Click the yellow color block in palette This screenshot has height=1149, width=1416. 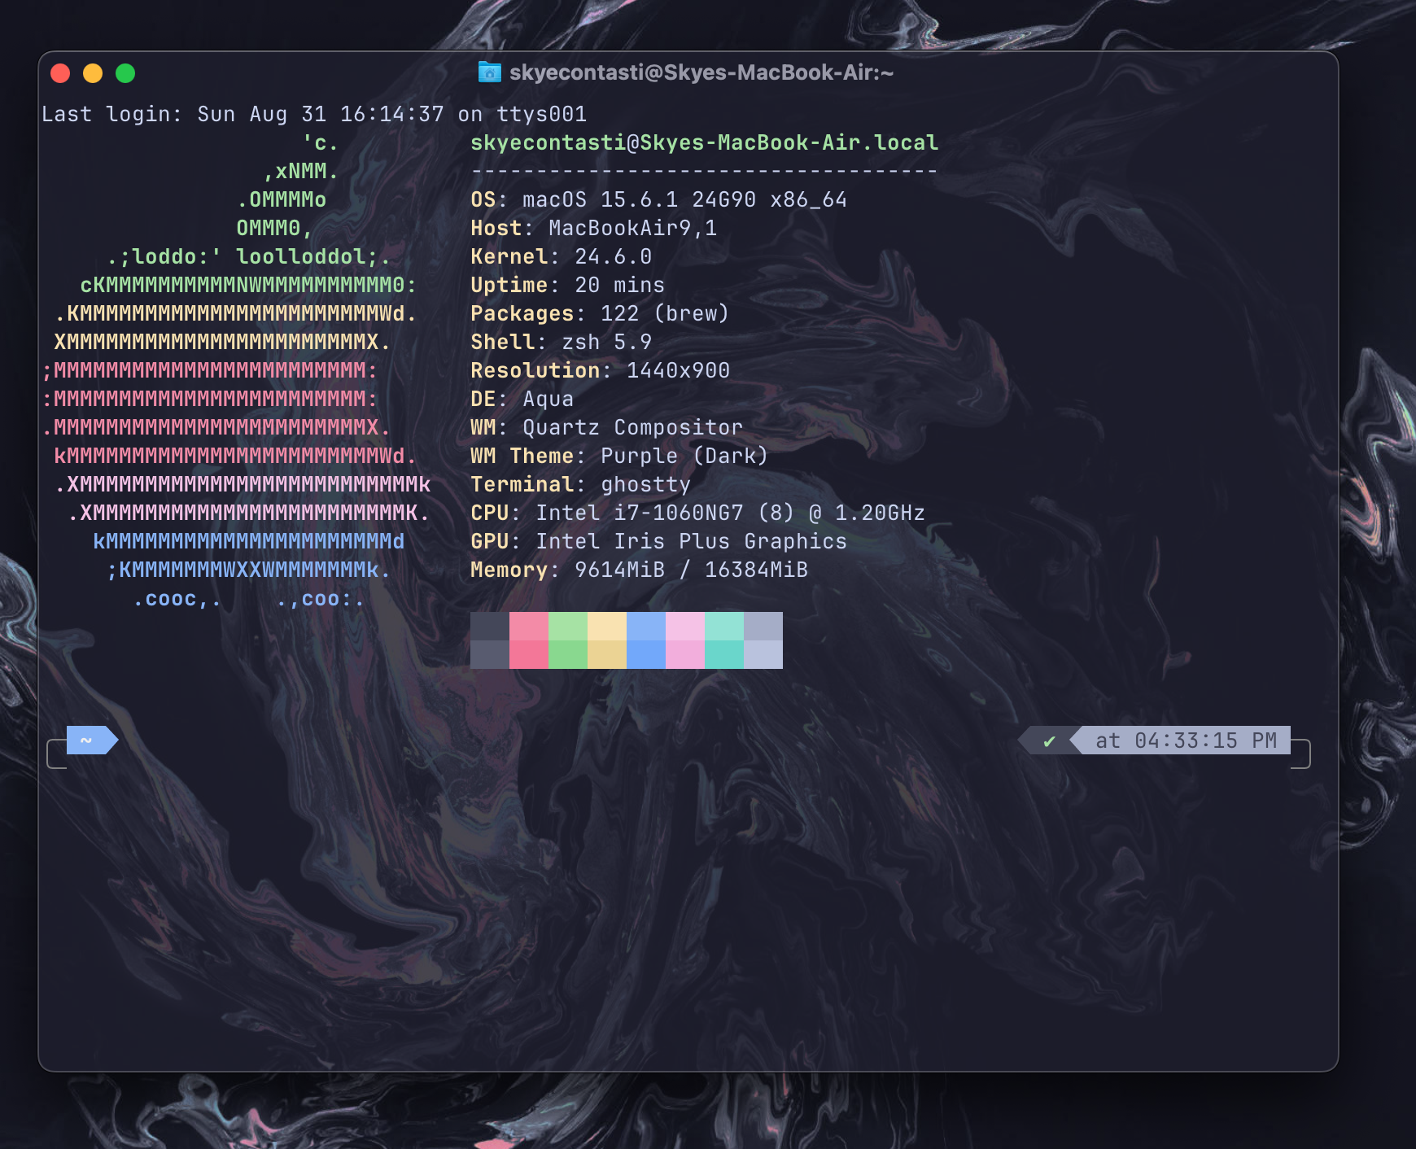(607, 640)
